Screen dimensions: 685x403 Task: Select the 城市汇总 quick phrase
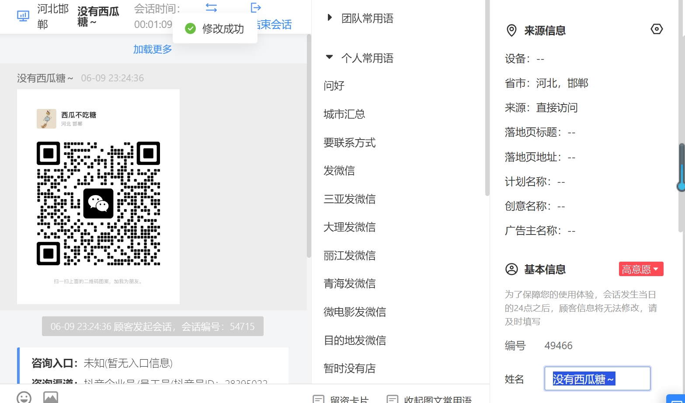[x=344, y=114]
